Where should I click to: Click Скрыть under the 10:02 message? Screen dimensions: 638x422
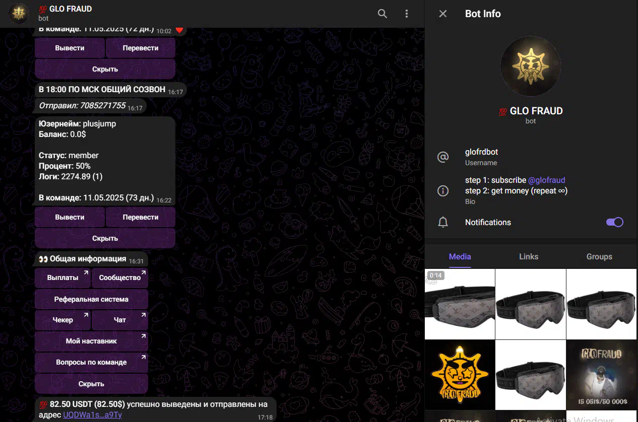(105, 69)
